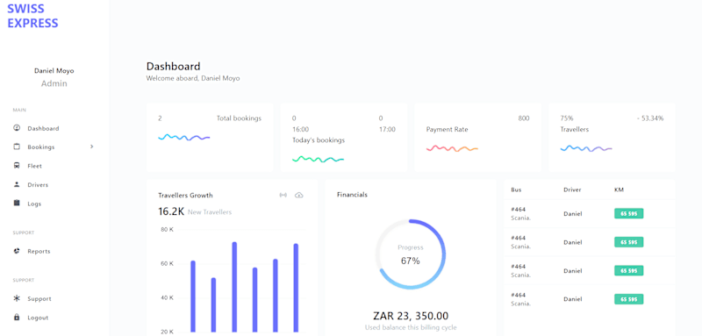Click the cloud download icon in Travellers Growth
This screenshot has width=702, height=336.
click(299, 195)
